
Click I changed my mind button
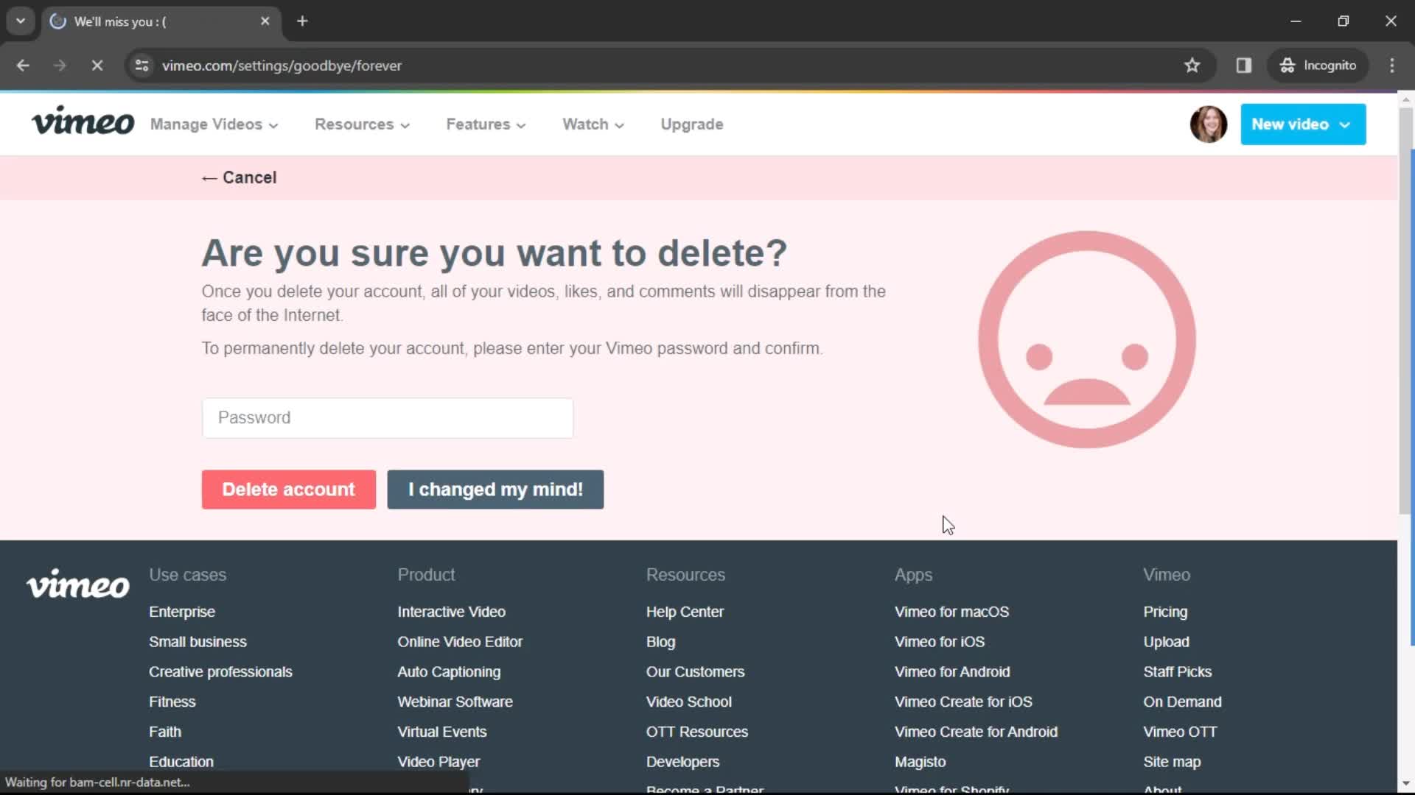(x=496, y=490)
